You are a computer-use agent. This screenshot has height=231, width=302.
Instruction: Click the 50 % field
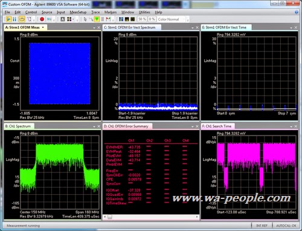142,19
